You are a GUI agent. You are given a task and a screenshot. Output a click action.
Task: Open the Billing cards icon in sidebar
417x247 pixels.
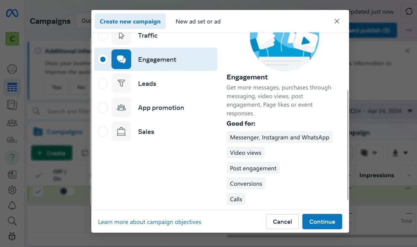tap(12, 140)
